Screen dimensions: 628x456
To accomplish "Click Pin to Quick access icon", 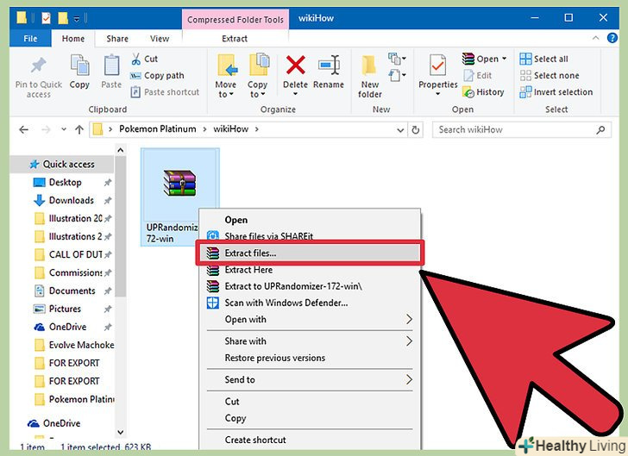I will (x=39, y=66).
